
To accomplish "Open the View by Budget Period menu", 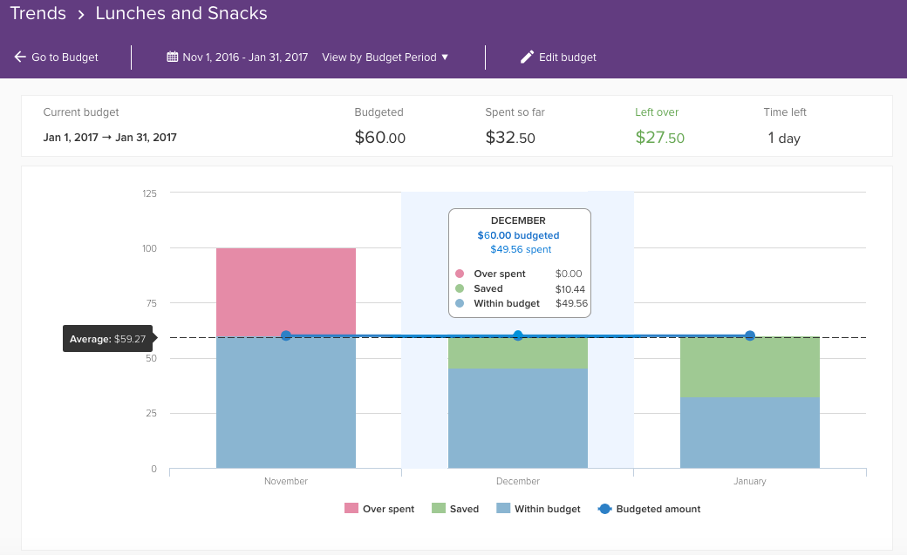I will (385, 58).
